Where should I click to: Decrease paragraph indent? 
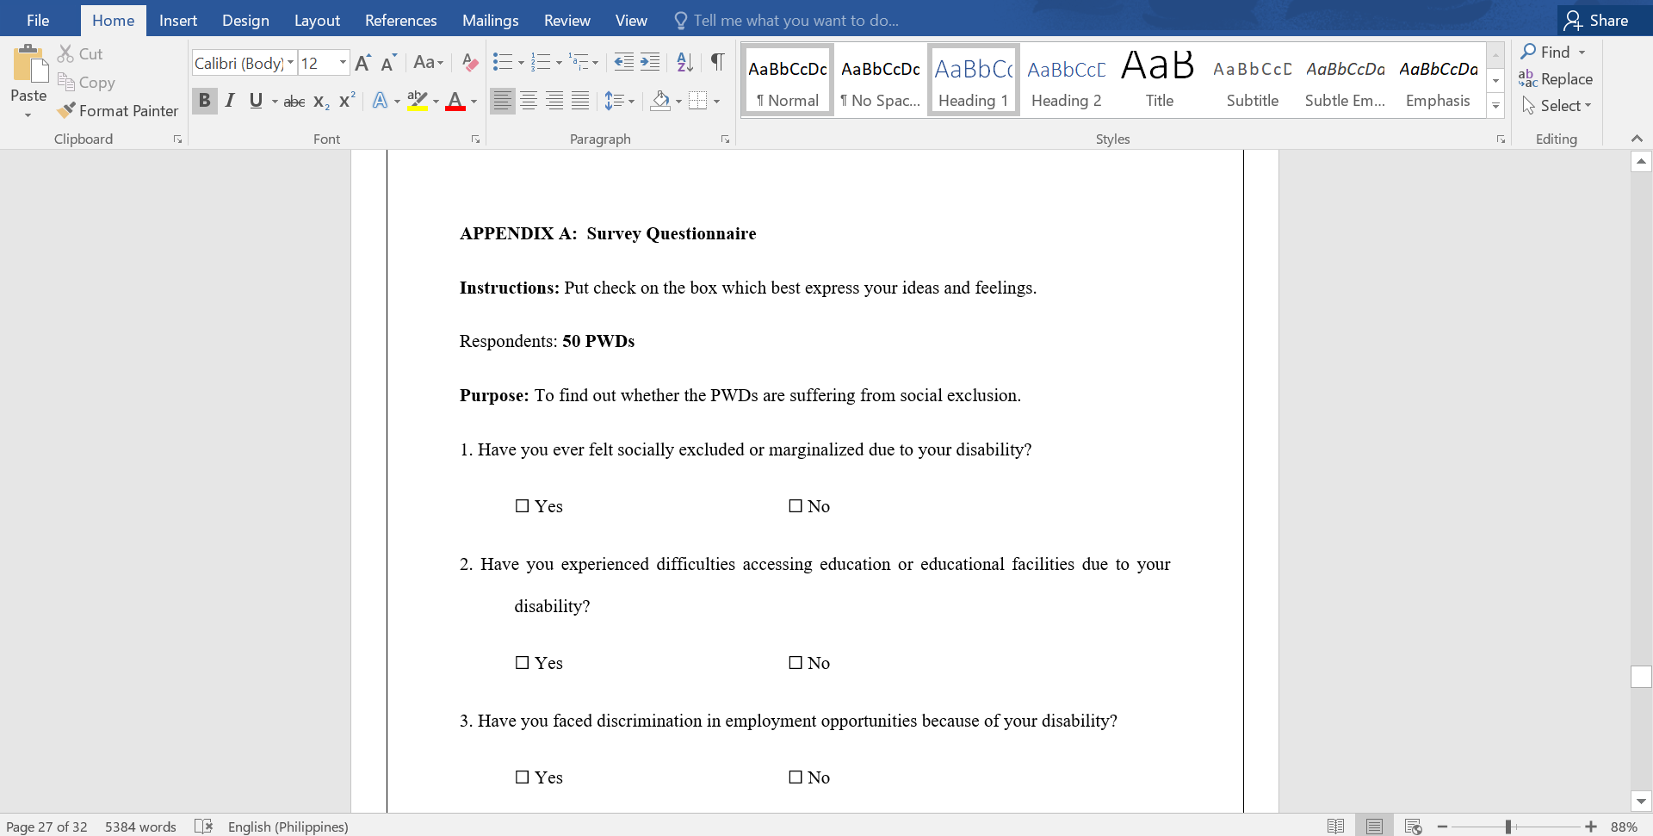(x=624, y=62)
